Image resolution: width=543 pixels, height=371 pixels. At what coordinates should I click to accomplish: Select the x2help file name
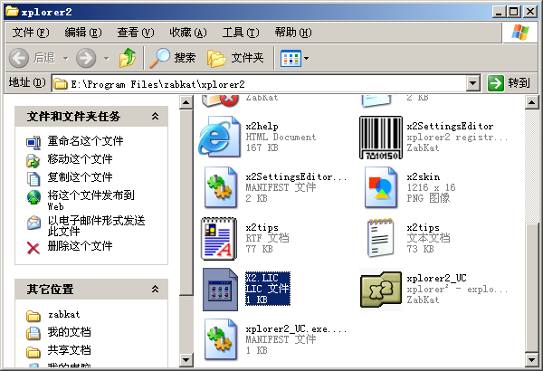pyautogui.click(x=262, y=126)
